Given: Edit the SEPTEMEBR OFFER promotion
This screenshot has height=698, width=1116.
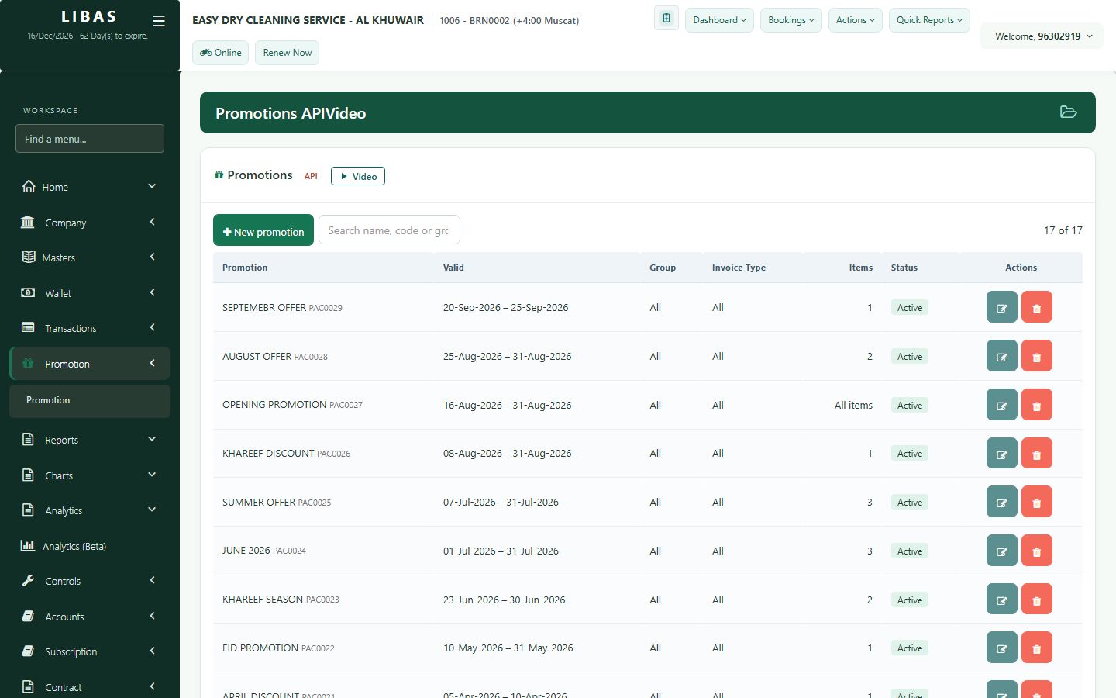Looking at the screenshot, I should point(1002,307).
